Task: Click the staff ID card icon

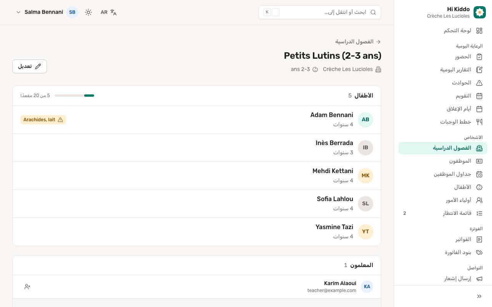Action: pos(479,161)
